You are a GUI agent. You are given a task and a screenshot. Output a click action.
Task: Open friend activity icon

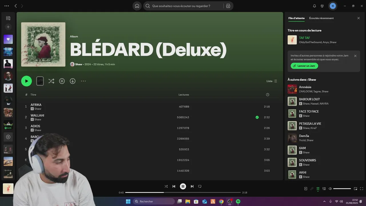click(x=322, y=6)
